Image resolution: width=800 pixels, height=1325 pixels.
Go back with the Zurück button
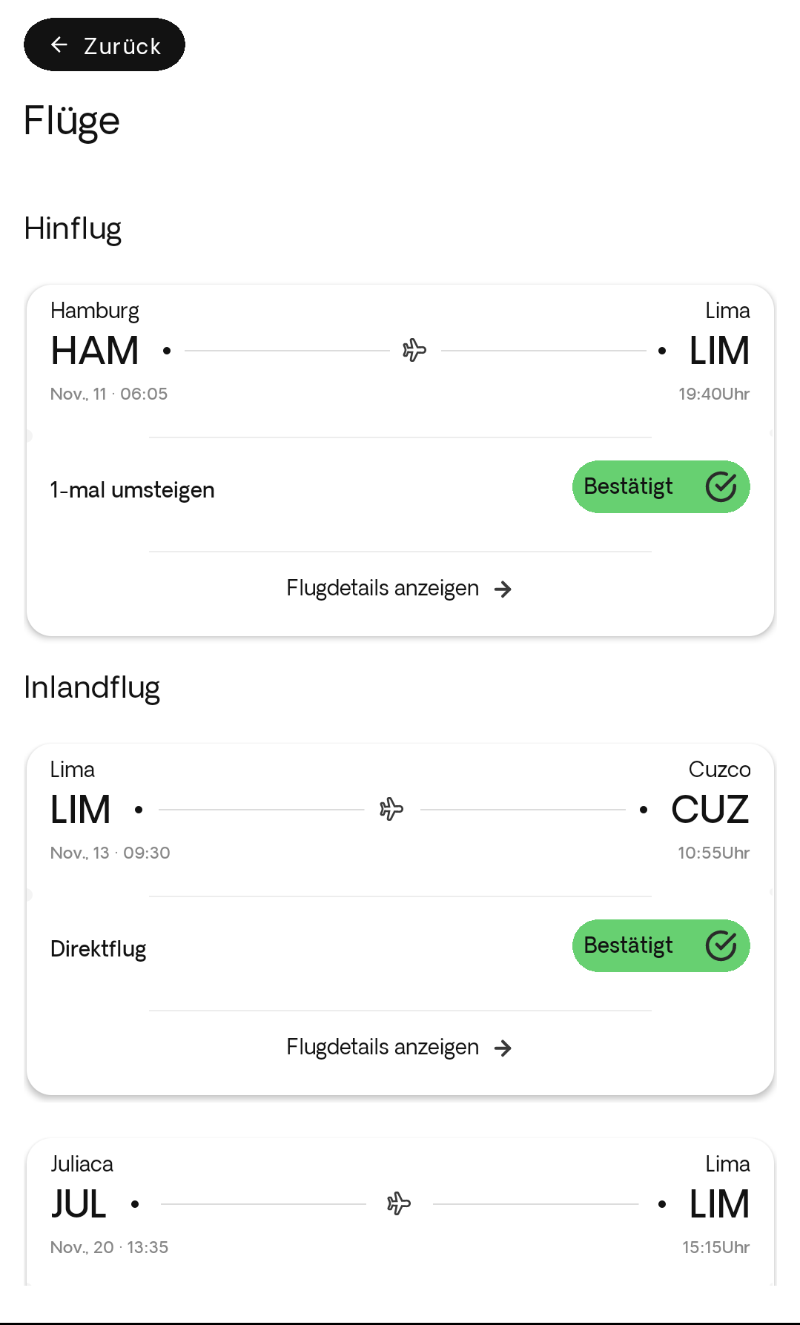(x=105, y=45)
